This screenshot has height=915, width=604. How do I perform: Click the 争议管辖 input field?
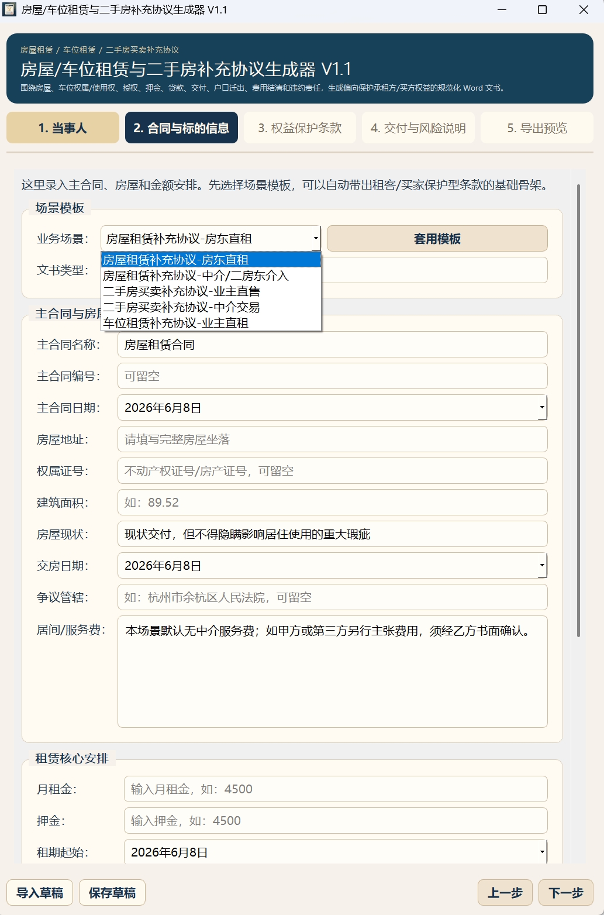pyautogui.click(x=333, y=597)
